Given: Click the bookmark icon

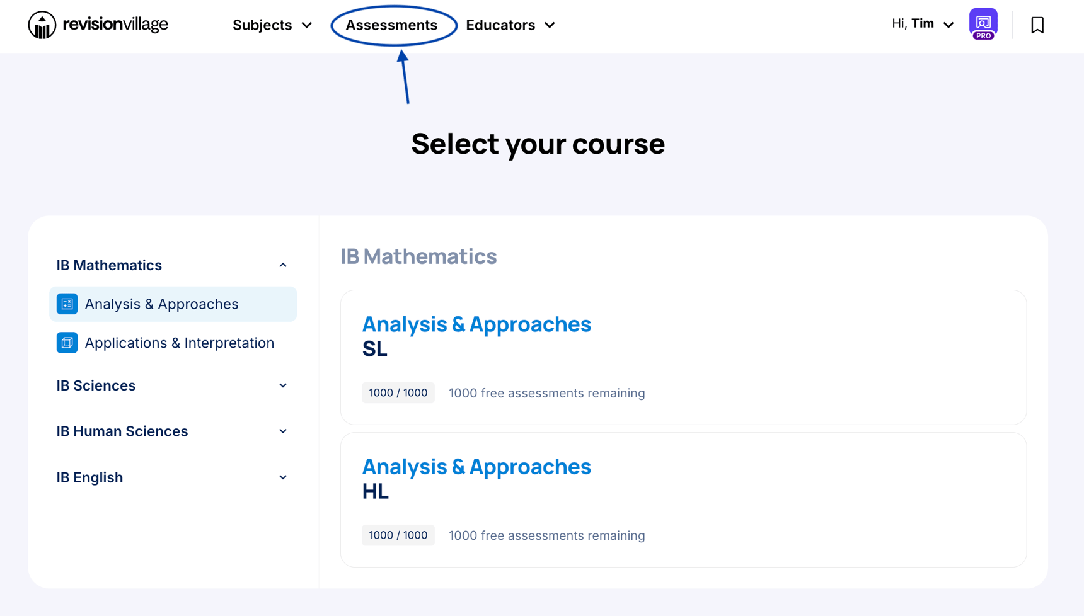Looking at the screenshot, I should coord(1037,25).
